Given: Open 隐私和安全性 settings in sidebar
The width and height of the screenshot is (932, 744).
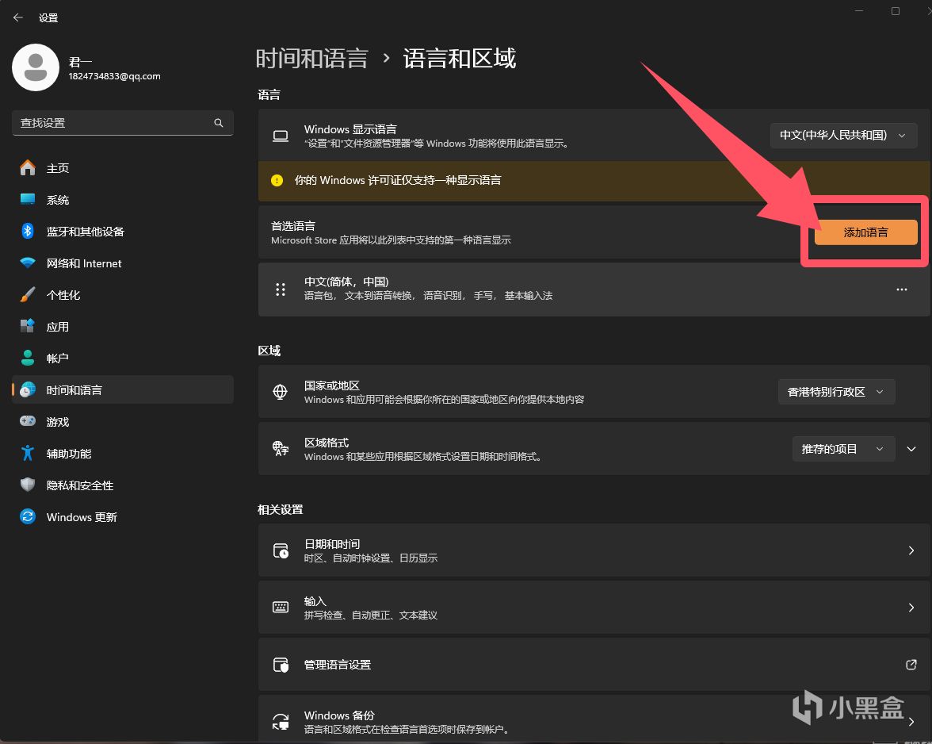Looking at the screenshot, I should pyautogui.click(x=122, y=485).
